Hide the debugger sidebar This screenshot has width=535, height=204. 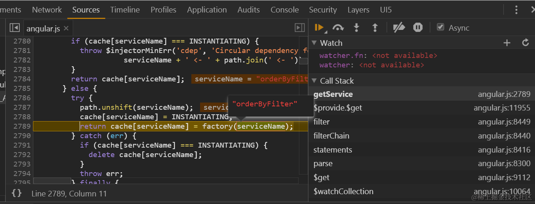300,27
